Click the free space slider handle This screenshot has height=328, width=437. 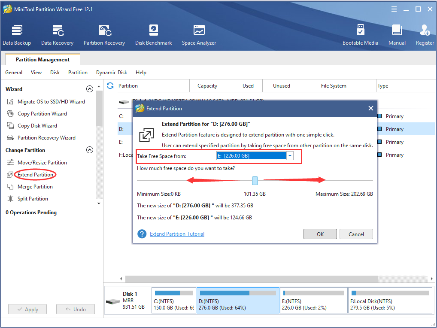(255, 181)
